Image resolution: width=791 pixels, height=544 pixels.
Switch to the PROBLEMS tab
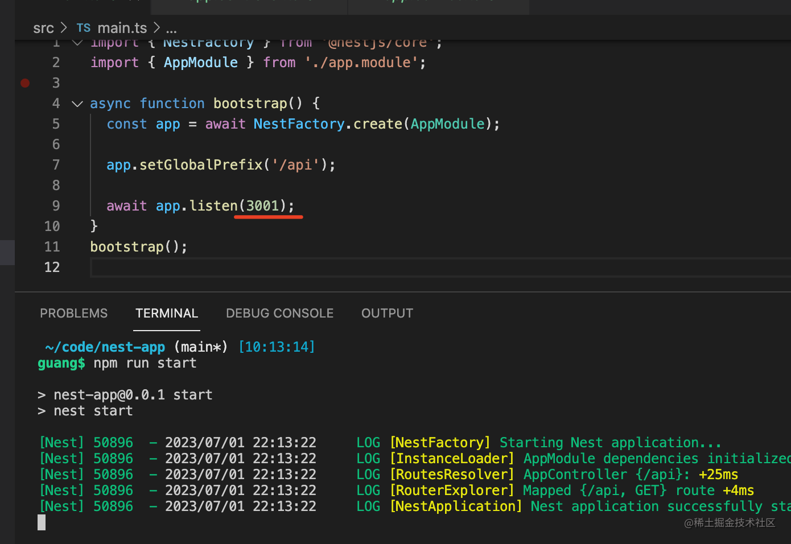tap(73, 314)
